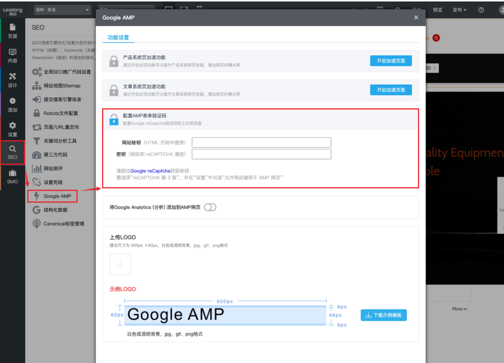Viewport: 504px width, 363px height.
Task: Focus the 网站秘钥 site key field
Action: click(261, 142)
